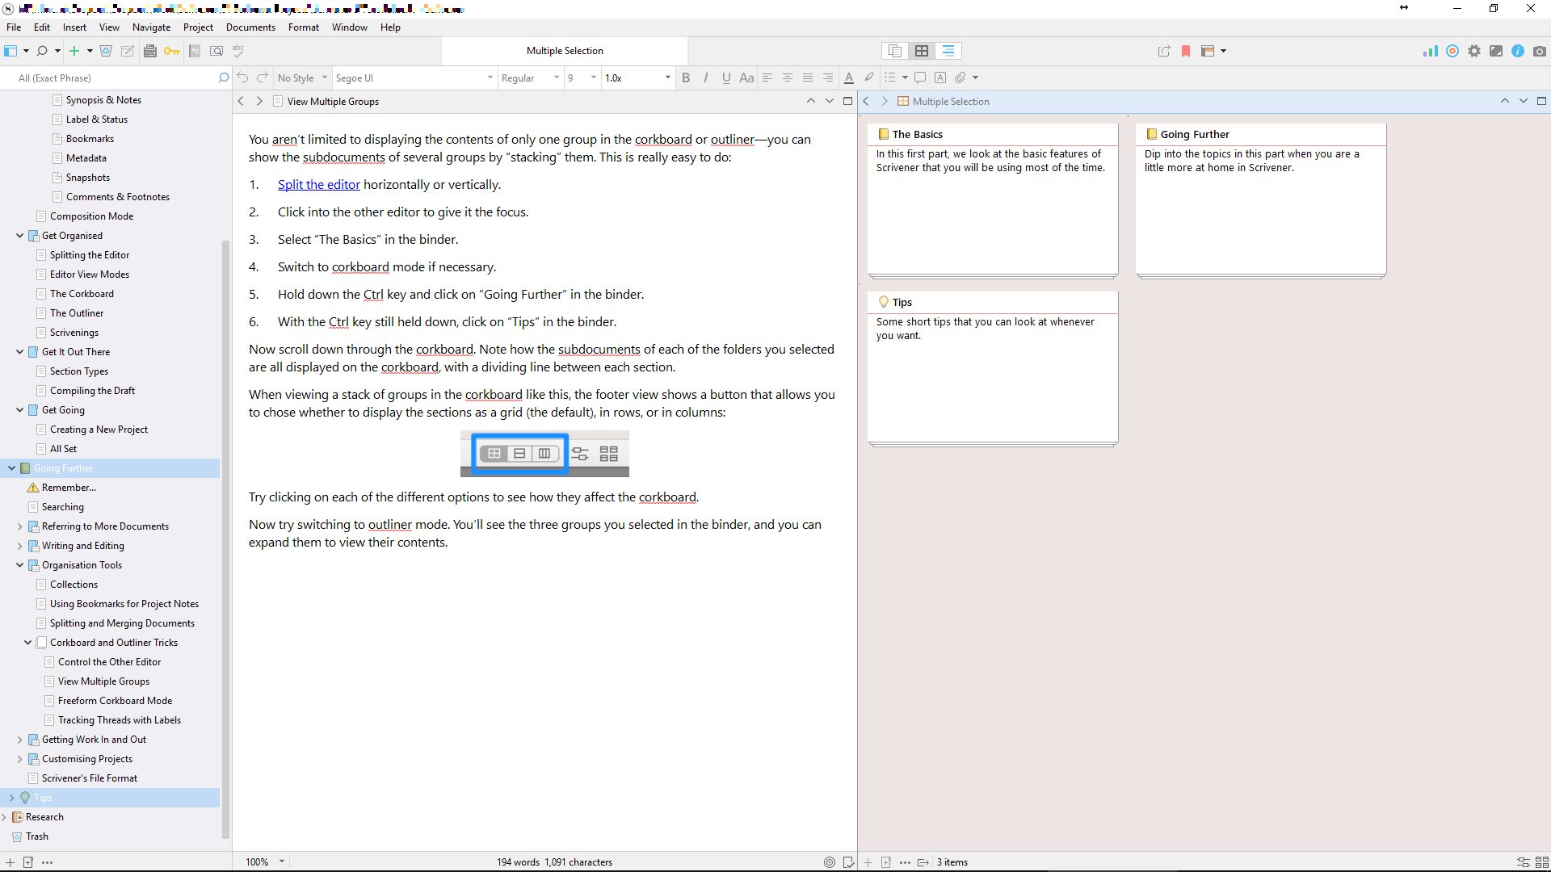Click the insert attachment paperclip icon
1551x872 pixels.
pyautogui.click(x=960, y=78)
